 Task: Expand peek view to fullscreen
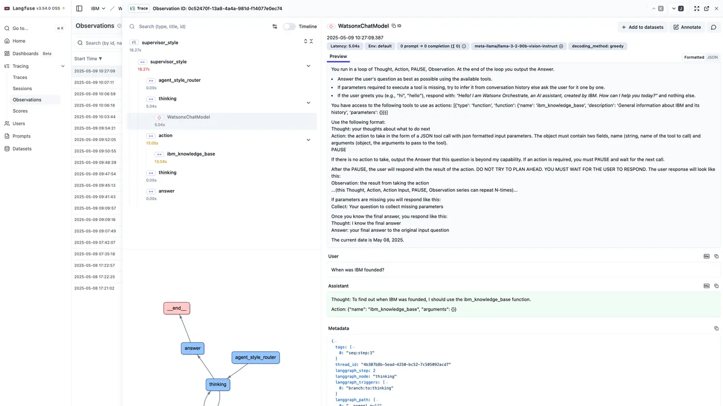[x=696, y=8]
